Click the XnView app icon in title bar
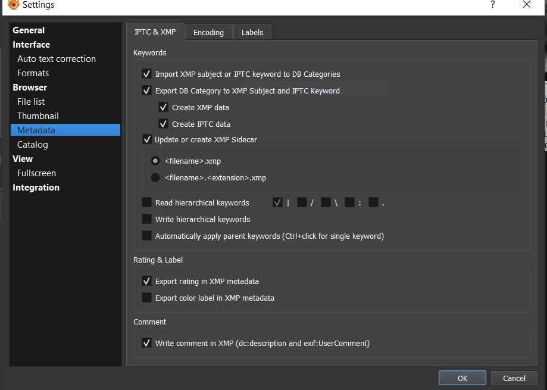The height and width of the screenshot is (390, 547). (13, 5)
